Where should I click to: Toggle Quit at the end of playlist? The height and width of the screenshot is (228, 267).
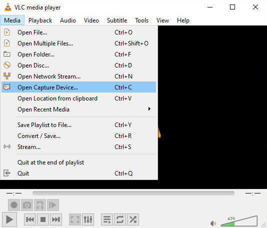[78, 162]
